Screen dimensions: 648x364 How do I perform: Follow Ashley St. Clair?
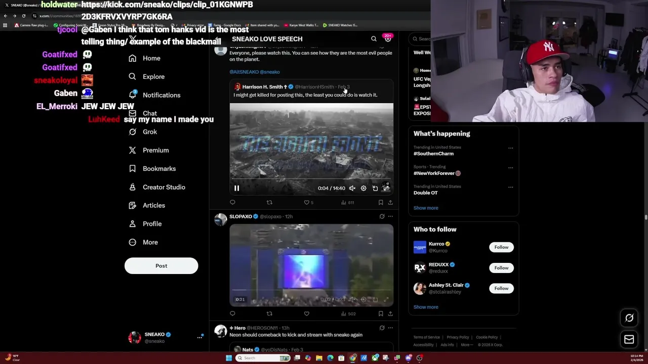point(501,288)
